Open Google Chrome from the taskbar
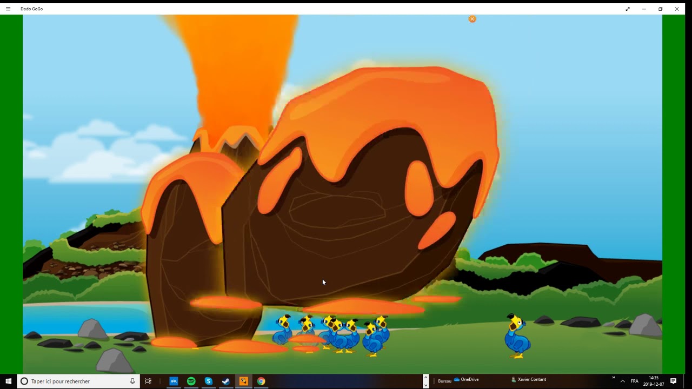The height and width of the screenshot is (389, 692). pos(261,381)
